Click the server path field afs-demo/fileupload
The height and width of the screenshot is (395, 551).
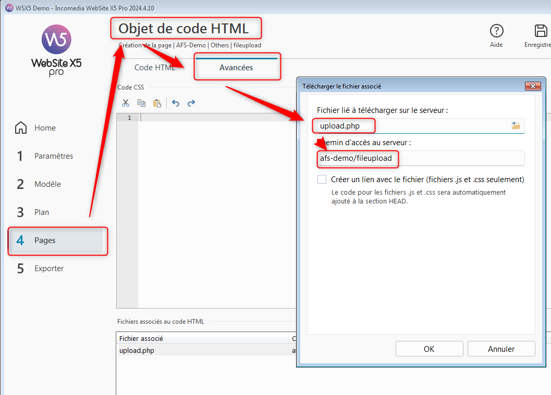point(420,158)
